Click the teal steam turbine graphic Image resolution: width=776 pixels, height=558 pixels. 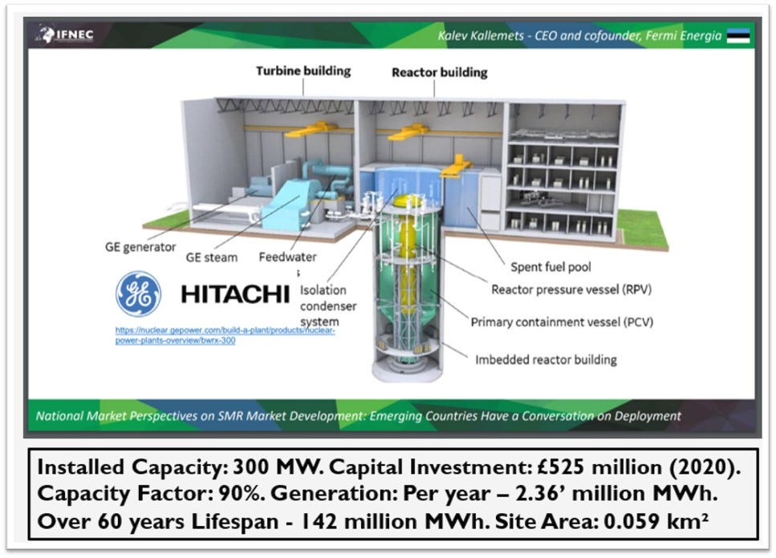click(290, 204)
